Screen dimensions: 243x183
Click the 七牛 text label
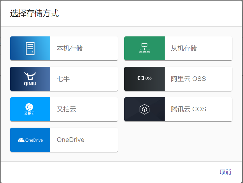coord(60,79)
